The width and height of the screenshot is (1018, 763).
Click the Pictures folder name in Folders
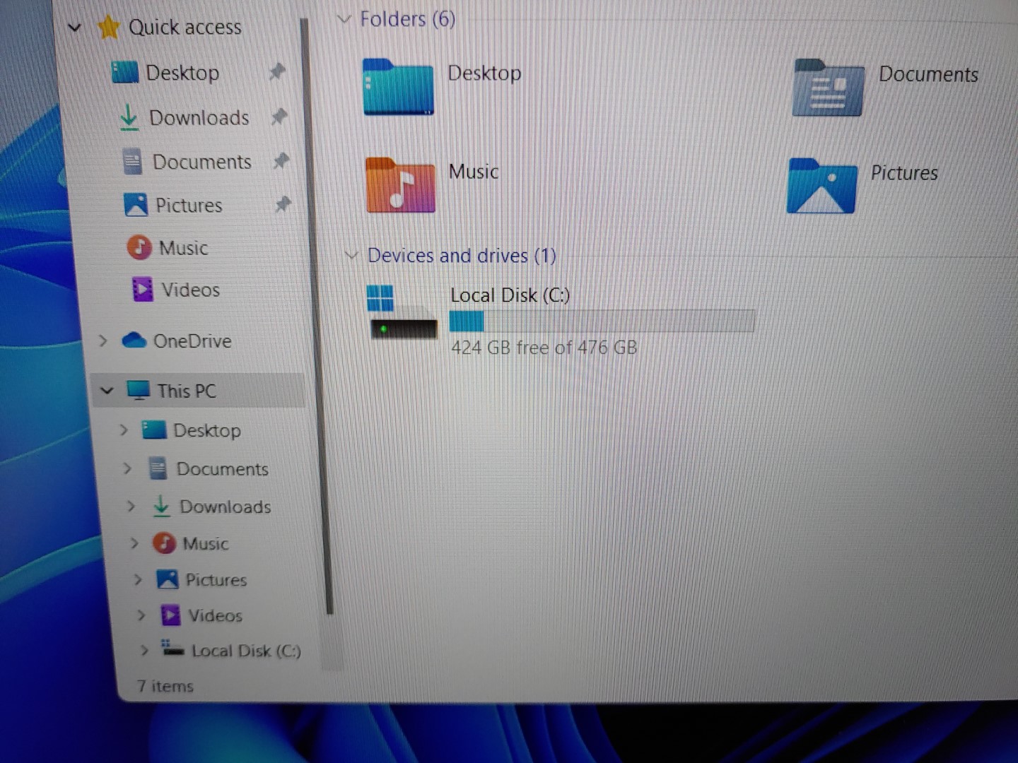pyautogui.click(x=904, y=173)
